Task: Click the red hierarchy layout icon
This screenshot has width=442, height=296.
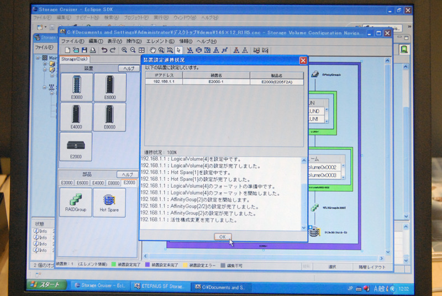Action: point(236,50)
